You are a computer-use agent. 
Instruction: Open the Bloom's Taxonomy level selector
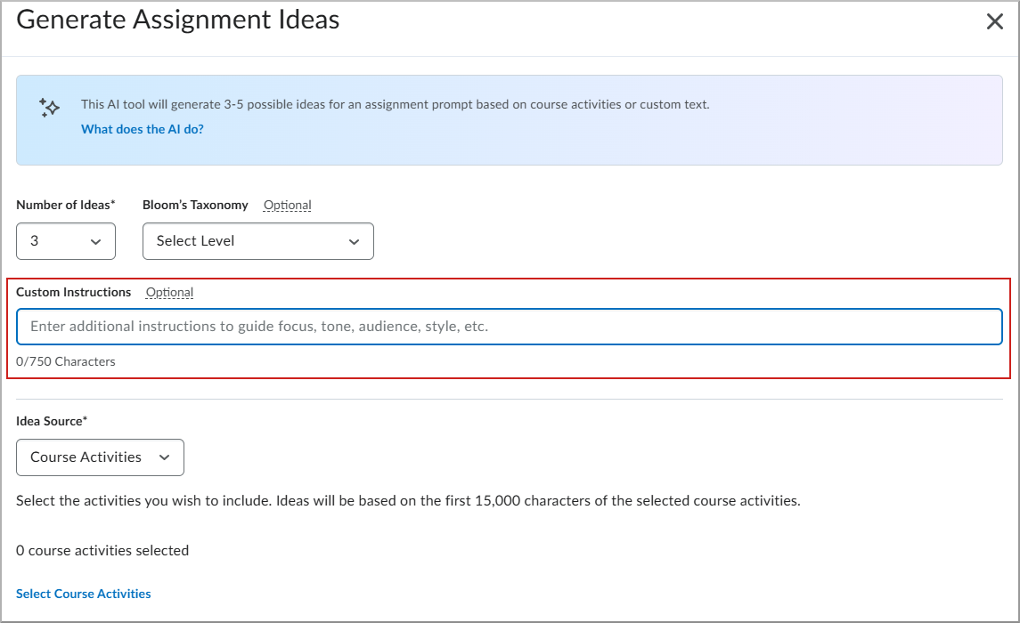tap(257, 240)
